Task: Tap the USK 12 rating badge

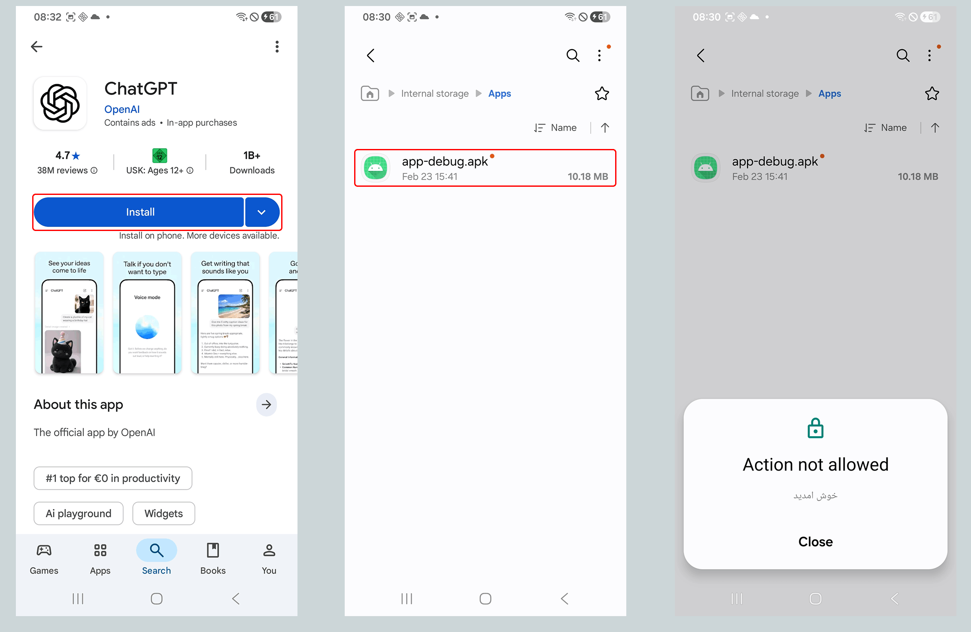Action: [160, 155]
